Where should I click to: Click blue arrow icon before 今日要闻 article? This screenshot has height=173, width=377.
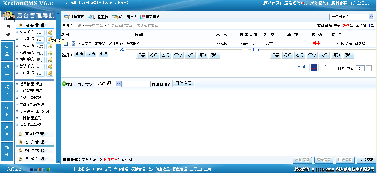coord(74,44)
